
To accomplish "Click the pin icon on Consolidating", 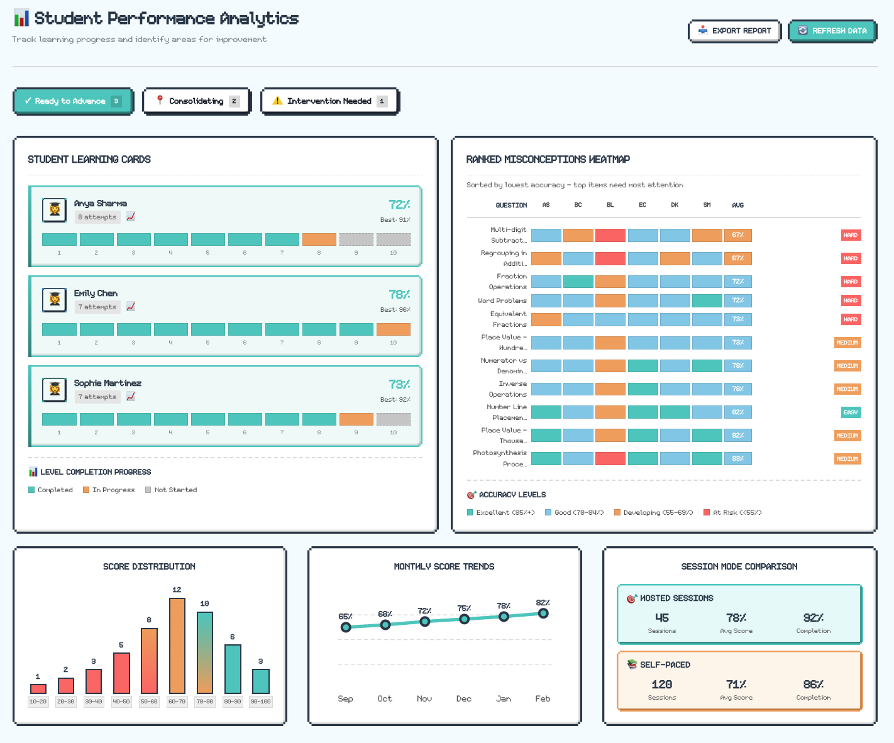I will pos(160,101).
